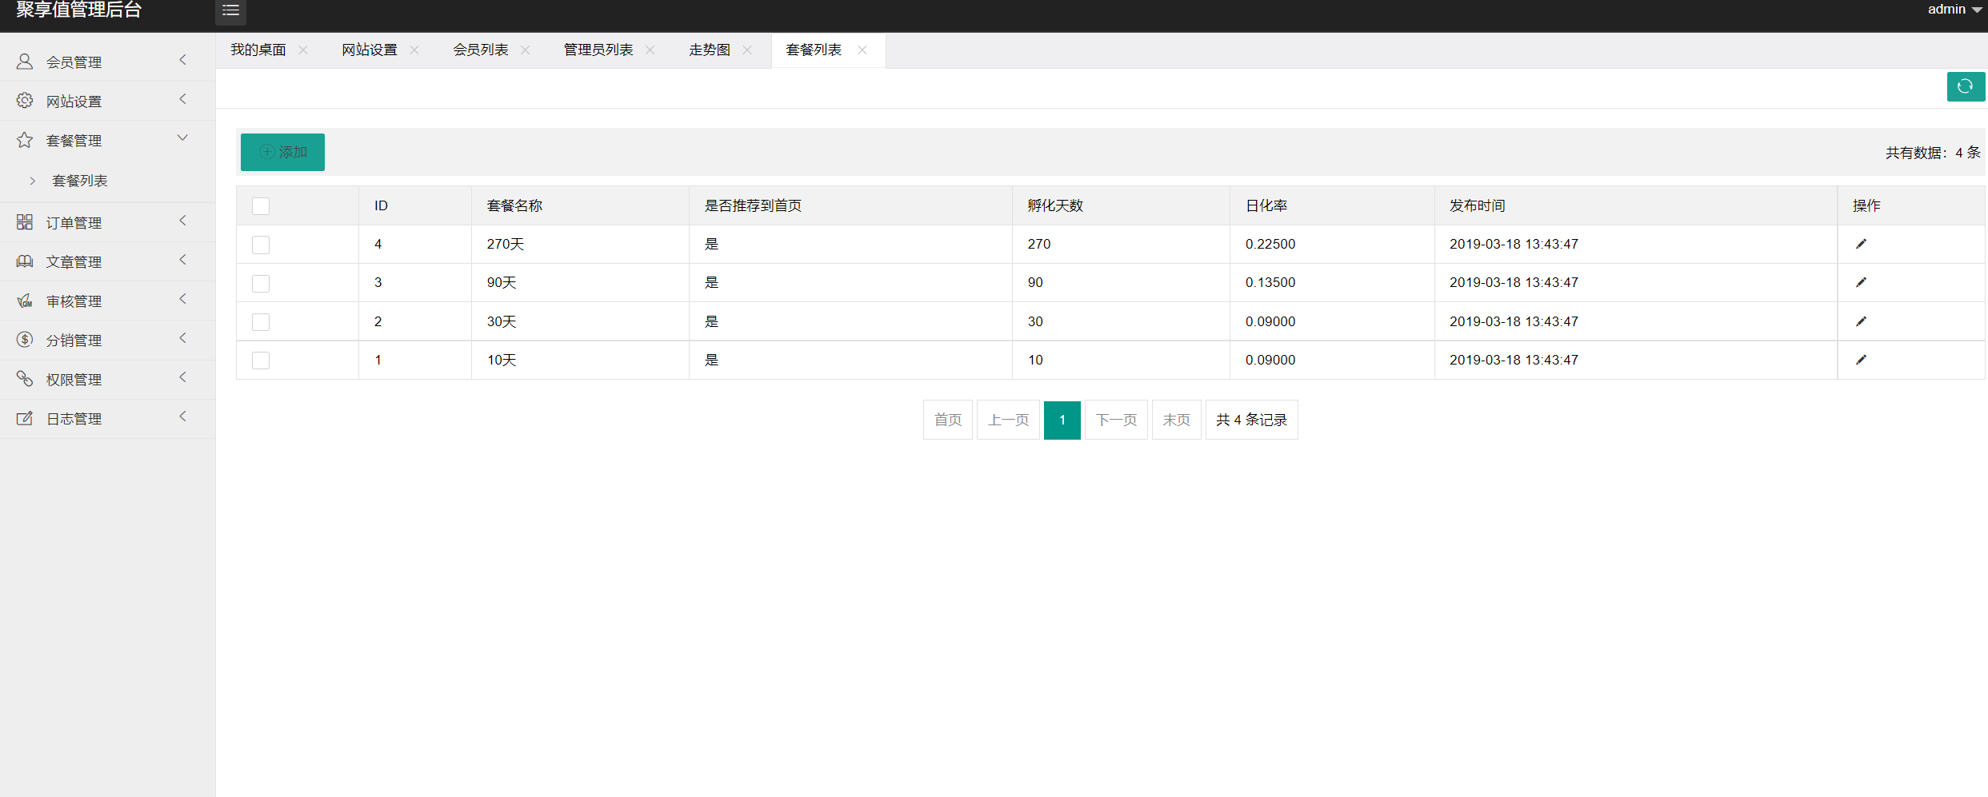Screen dimensions: 1988x797
Task: Click the hamburger menu beside the title
Action: (230, 10)
